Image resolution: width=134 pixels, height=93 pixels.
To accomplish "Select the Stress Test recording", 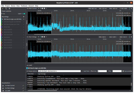I will [7, 27].
